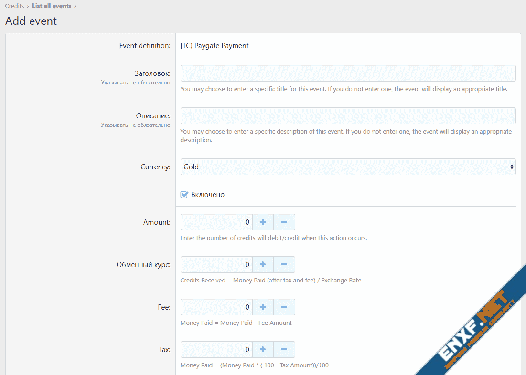
Task: Select the Tax number input box
Action: pos(216,350)
